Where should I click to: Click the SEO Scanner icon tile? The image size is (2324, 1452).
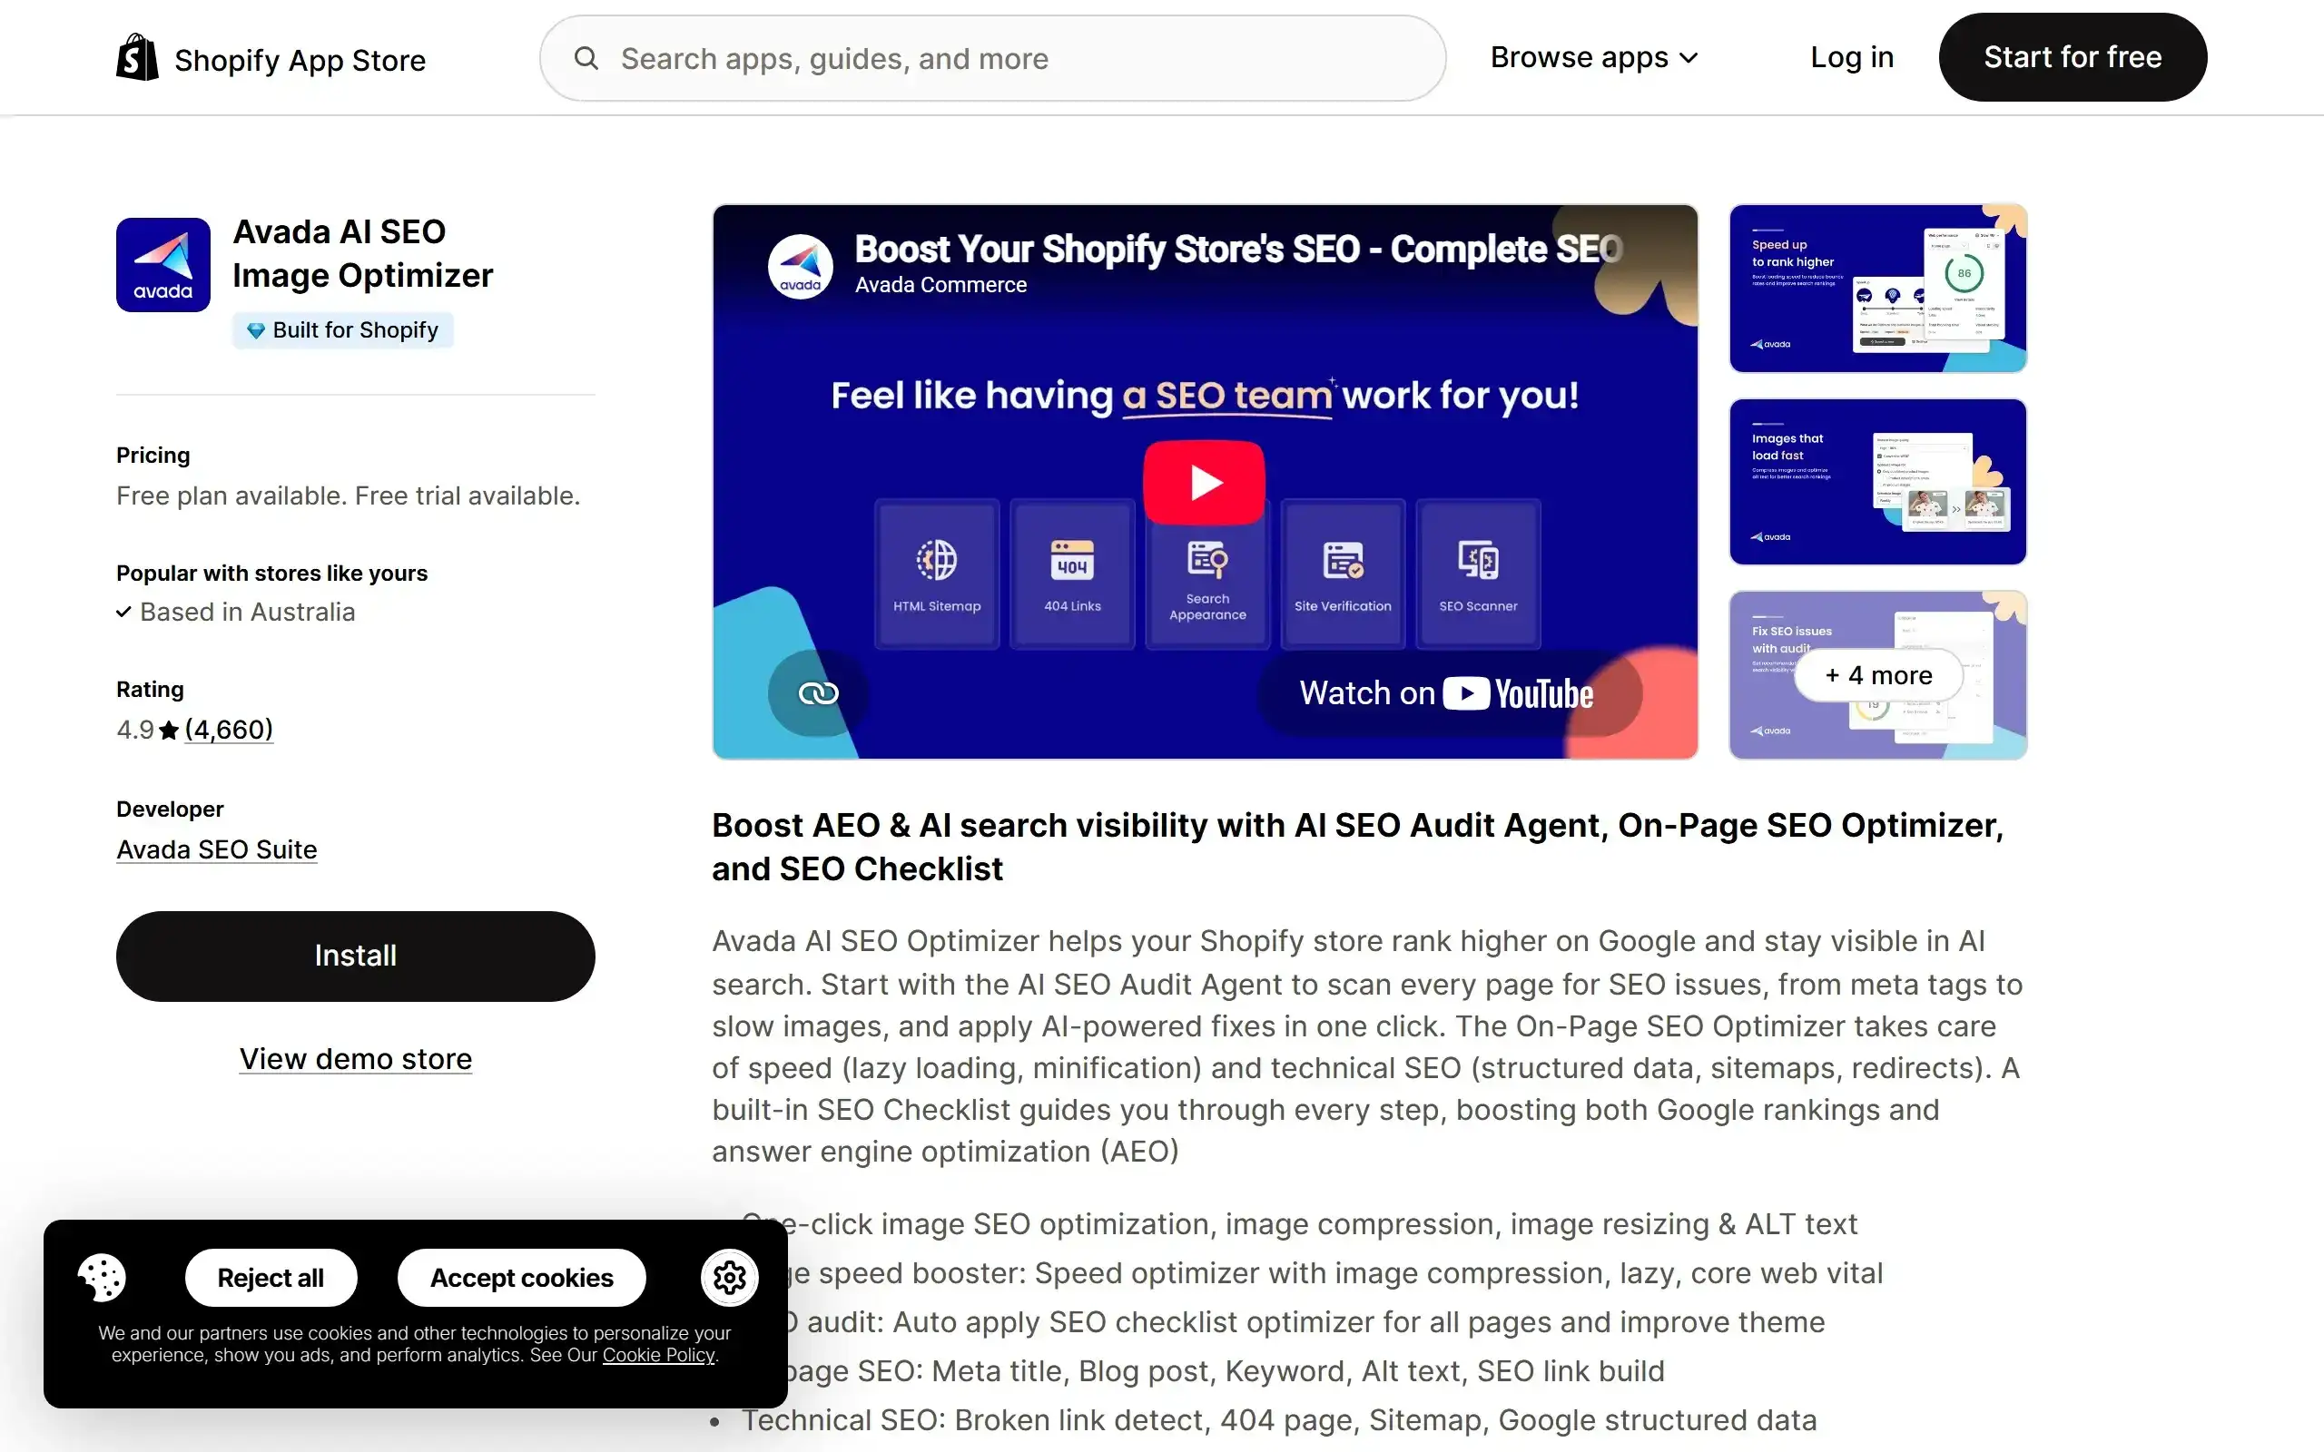click(1478, 574)
